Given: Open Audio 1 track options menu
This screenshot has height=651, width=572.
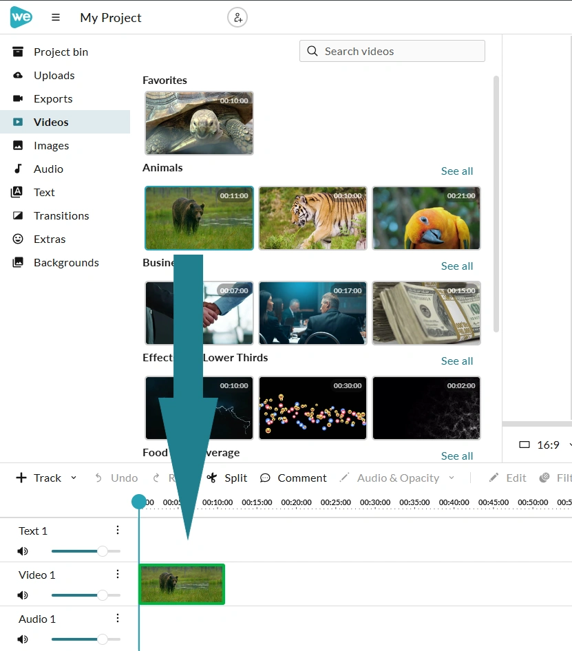Looking at the screenshot, I should point(118,618).
